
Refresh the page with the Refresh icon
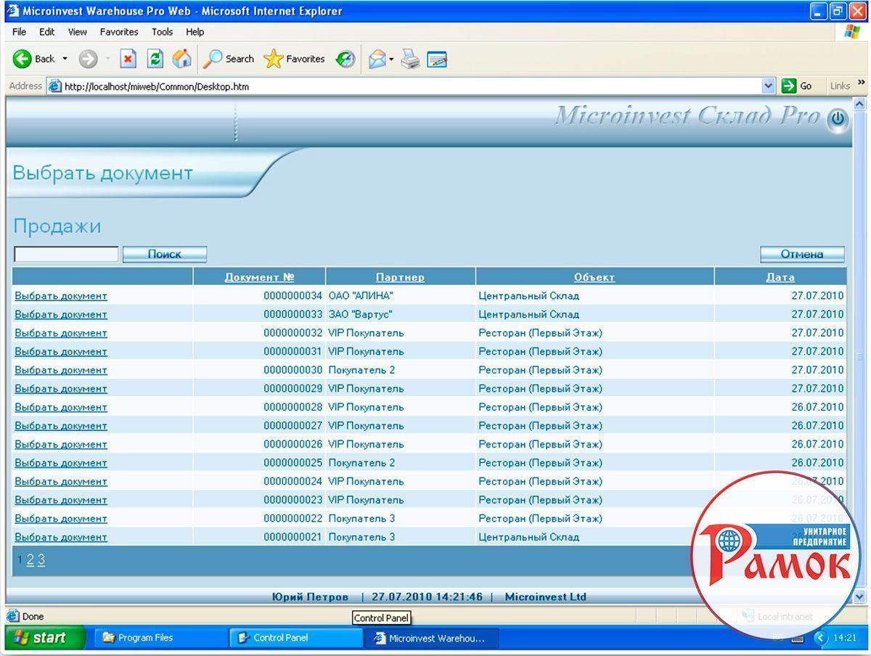[155, 59]
